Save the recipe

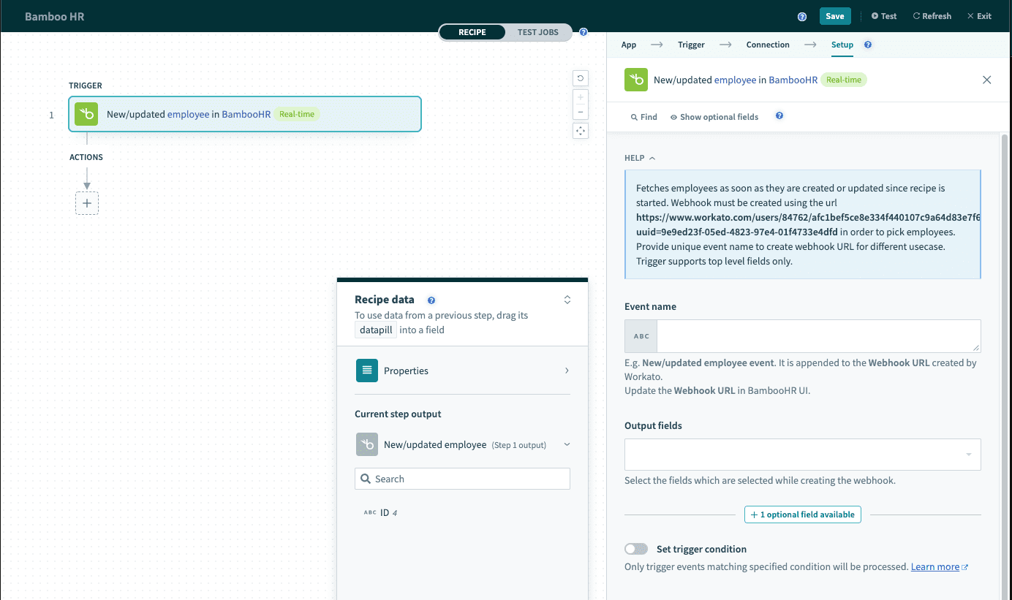tap(834, 16)
